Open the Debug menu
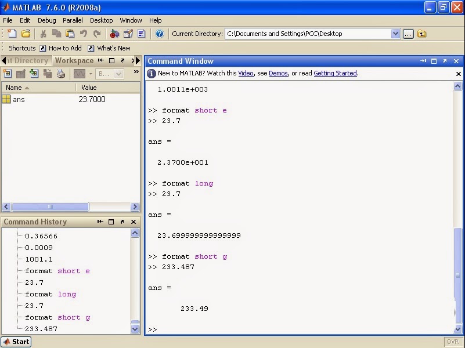 tap(47, 20)
